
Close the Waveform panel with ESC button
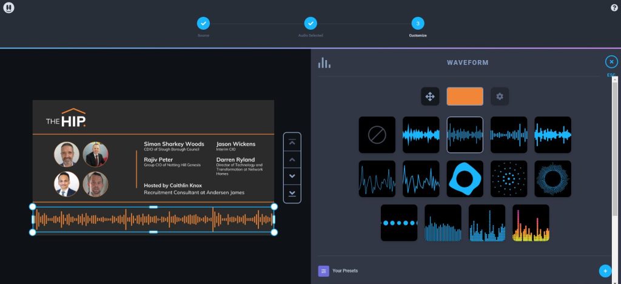(x=611, y=62)
